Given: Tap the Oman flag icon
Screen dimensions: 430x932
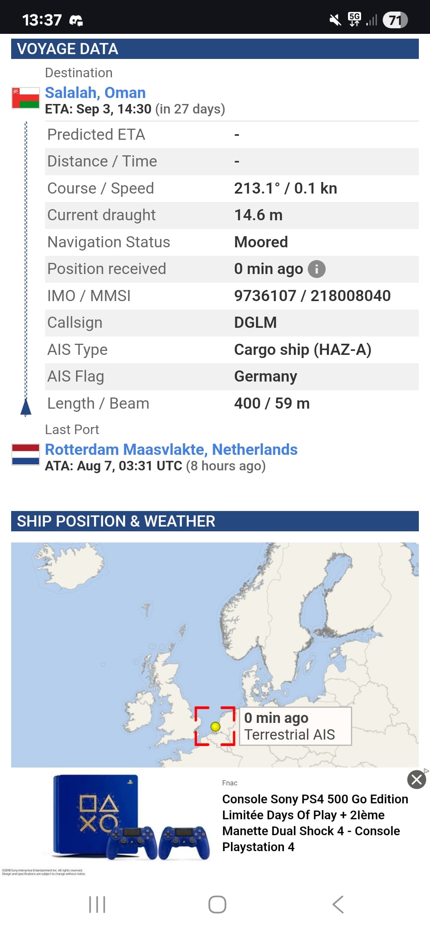Looking at the screenshot, I should click(25, 98).
